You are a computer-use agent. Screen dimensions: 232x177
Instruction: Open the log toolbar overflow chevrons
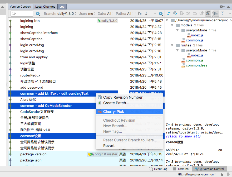[155, 13]
